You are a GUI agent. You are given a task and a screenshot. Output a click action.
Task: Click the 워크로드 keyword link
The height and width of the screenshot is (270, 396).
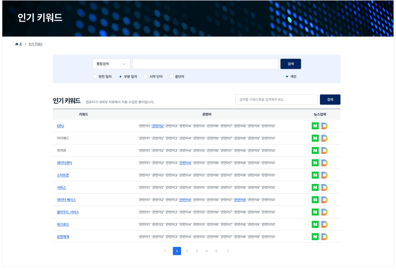(x=63, y=224)
